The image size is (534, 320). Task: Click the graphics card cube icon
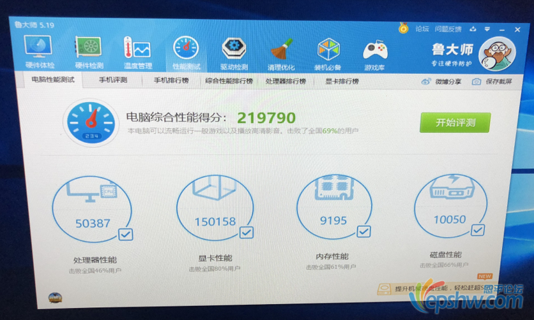click(x=214, y=187)
